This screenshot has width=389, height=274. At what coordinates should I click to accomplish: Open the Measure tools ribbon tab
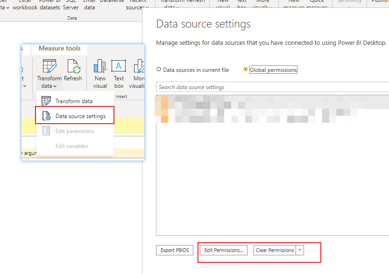(x=60, y=49)
